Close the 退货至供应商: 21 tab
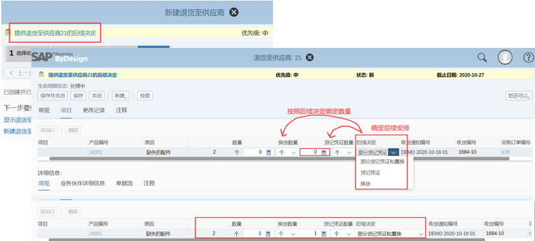535x241 pixels. (309, 58)
